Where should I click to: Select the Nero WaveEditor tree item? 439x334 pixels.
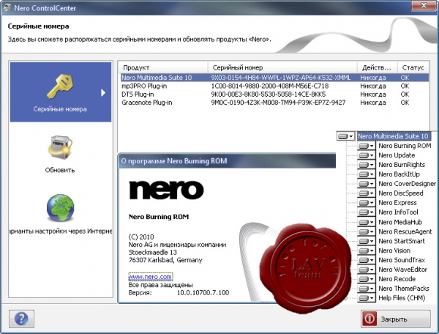[x=403, y=270]
